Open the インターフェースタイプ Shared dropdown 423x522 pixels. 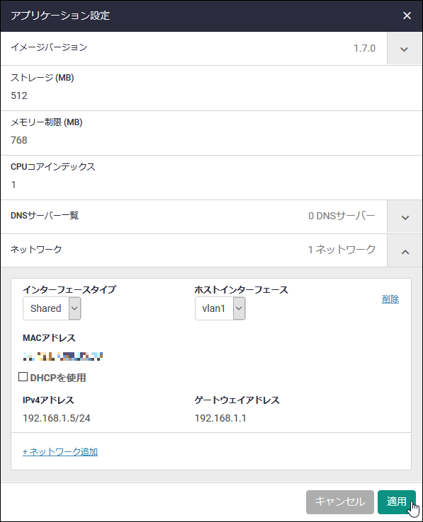coord(52,308)
